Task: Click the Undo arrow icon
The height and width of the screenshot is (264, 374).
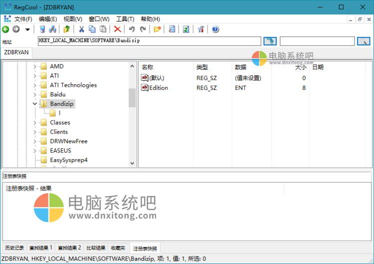Action: pos(132,29)
